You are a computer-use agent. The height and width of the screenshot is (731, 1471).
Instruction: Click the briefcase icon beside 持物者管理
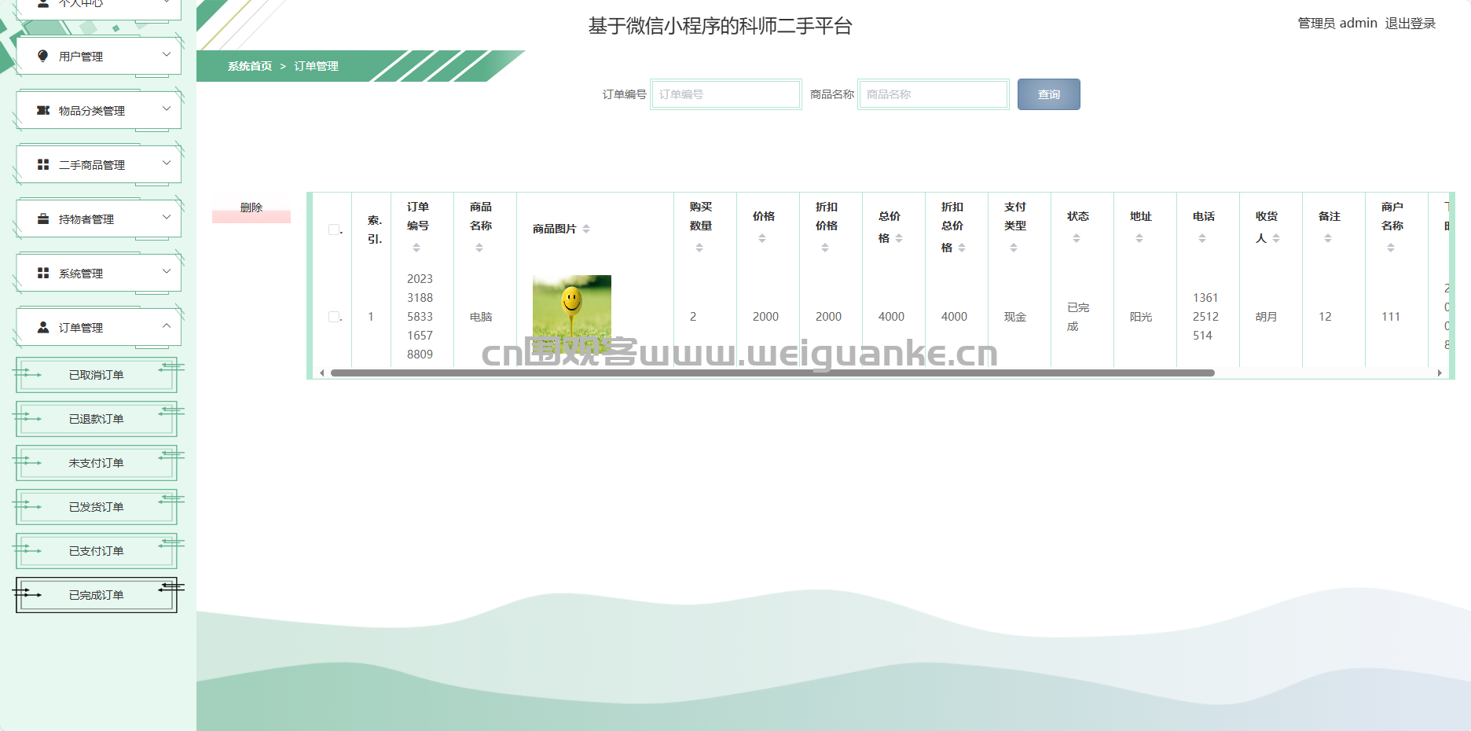pyautogui.click(x=43, y=219)
